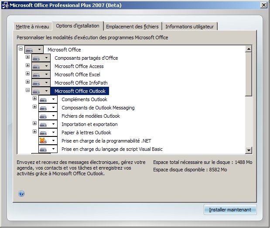The image size is (270, 228).
Task: Open install-state dropdown for Papier à lettres Outlook
Action: click(x=48, y=133)
